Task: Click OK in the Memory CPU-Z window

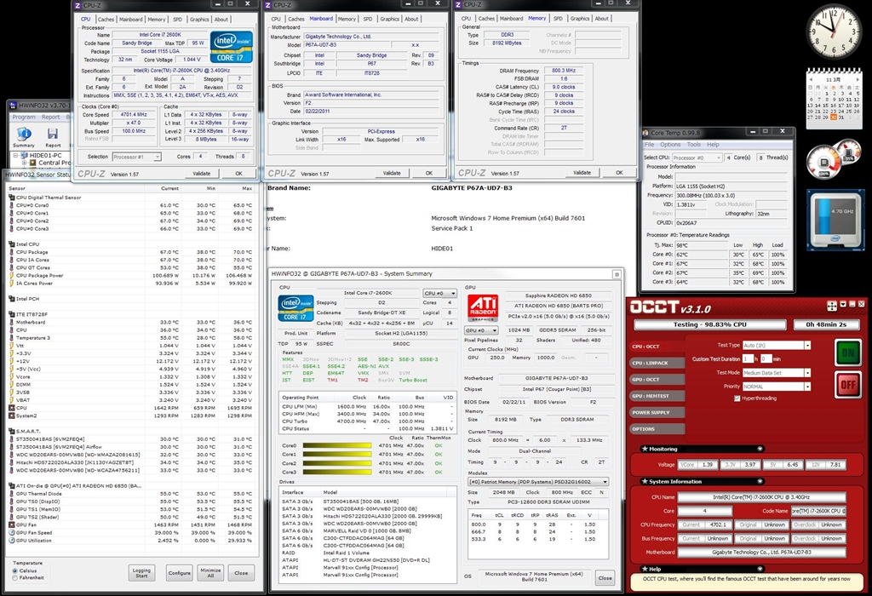Action: pos(619,172)
